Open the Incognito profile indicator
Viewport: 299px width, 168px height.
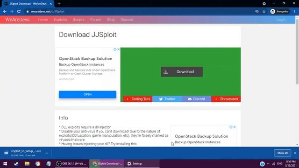pyautogui.click(x=279, y=11)
